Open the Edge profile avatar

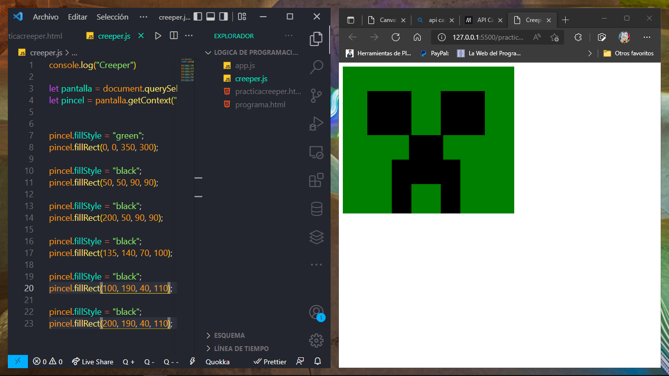click(x=624, y=37)
